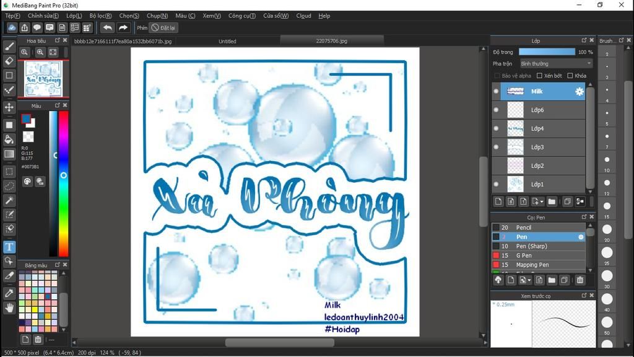
Task: Open the Bộ lọc(R) menu
Action: point(100,15)
